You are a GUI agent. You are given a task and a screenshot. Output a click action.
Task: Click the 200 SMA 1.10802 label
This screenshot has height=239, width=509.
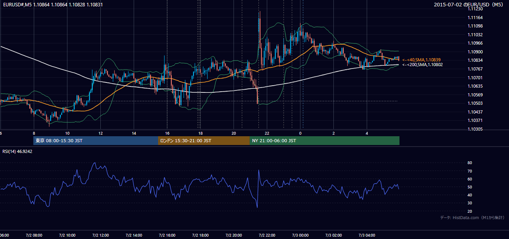(422, 65)
